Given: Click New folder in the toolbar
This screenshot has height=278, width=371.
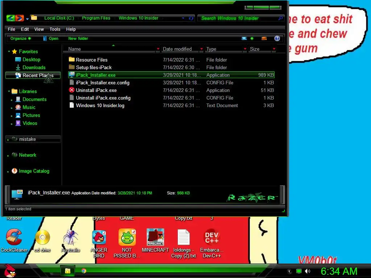Looking at the screenshot, I should (x=78, y=38).
